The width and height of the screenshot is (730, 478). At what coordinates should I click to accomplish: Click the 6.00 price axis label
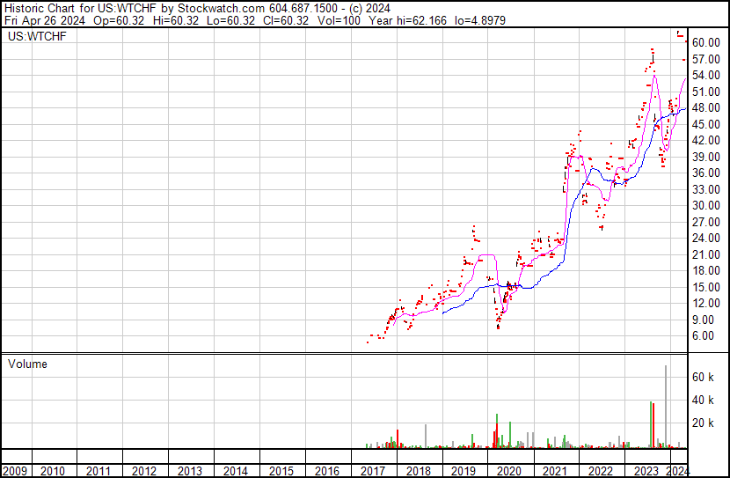pos(703,336)
